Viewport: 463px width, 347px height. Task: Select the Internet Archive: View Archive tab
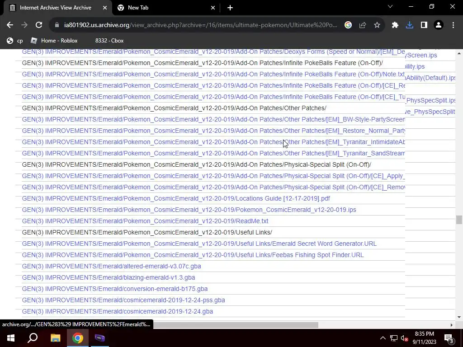pyautogui.click(x=57, y=8)
